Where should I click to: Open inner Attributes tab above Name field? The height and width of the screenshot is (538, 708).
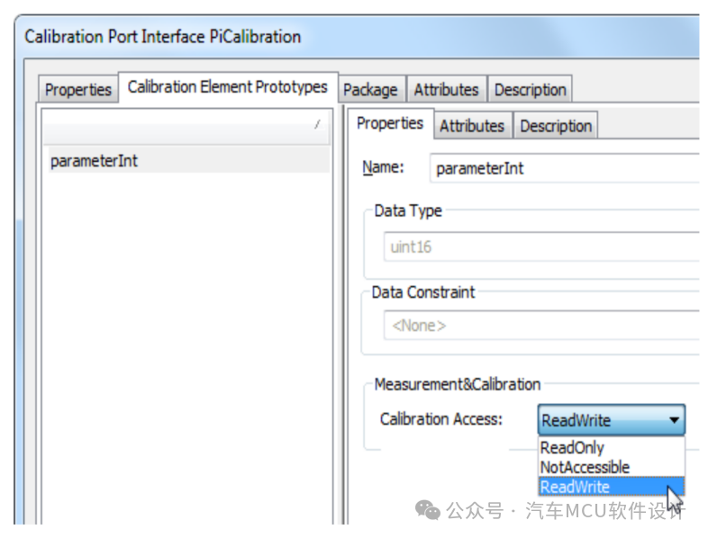(472, 125)
